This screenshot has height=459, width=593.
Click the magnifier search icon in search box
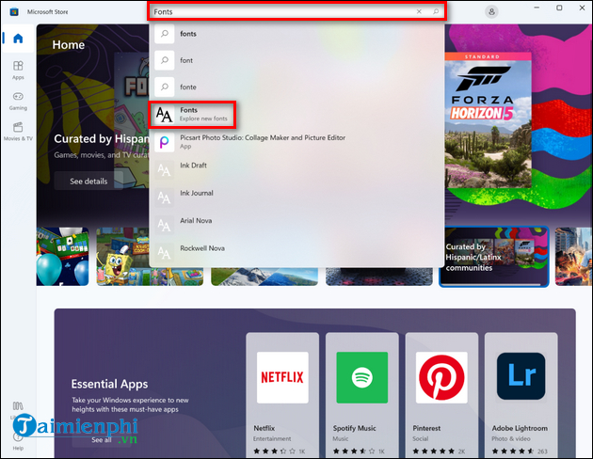coord(436,11)
